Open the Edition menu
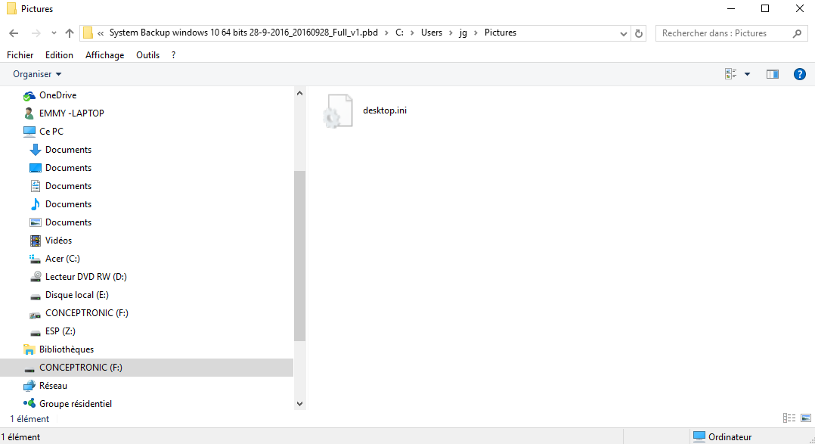815x444 pixels. pos(59,55)
